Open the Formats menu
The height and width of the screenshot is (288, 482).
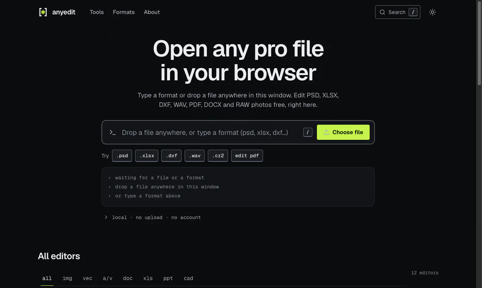pos(124,12)
